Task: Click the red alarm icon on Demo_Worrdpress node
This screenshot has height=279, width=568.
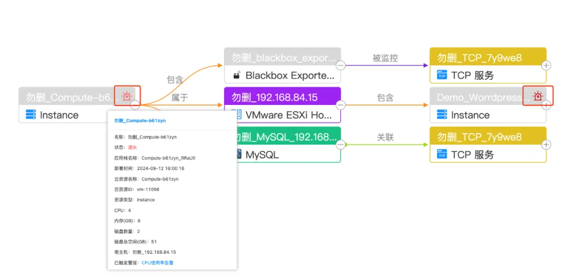Action: [x=537, y=96]
